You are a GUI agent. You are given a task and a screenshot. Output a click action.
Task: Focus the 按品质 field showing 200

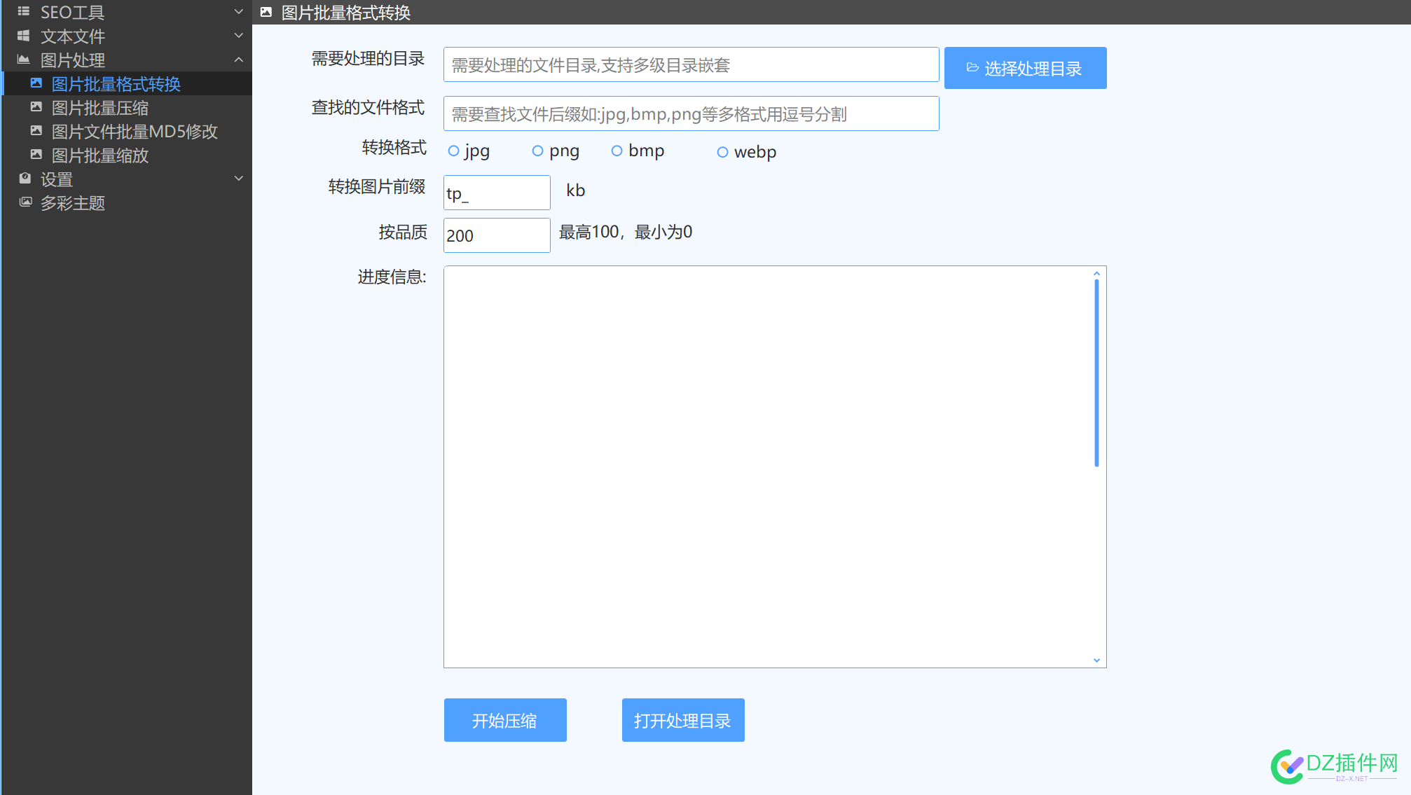coord(497,235)
